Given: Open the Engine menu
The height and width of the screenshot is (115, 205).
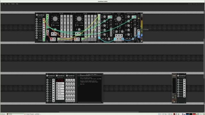Looking at the screenshot, I should [x=13, y=4].
